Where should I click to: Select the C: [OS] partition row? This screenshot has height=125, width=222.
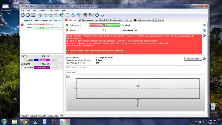click(x=42, y=58)
